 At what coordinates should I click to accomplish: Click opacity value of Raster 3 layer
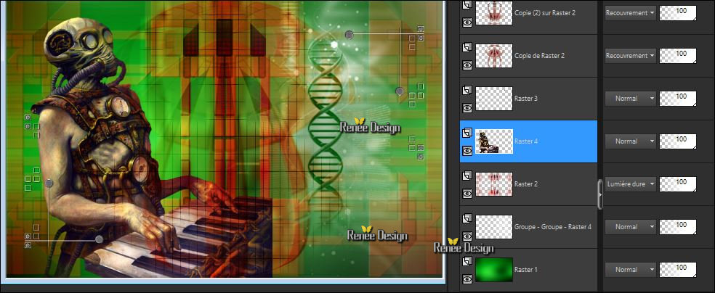pyautogui.click(x=678, y=99)
